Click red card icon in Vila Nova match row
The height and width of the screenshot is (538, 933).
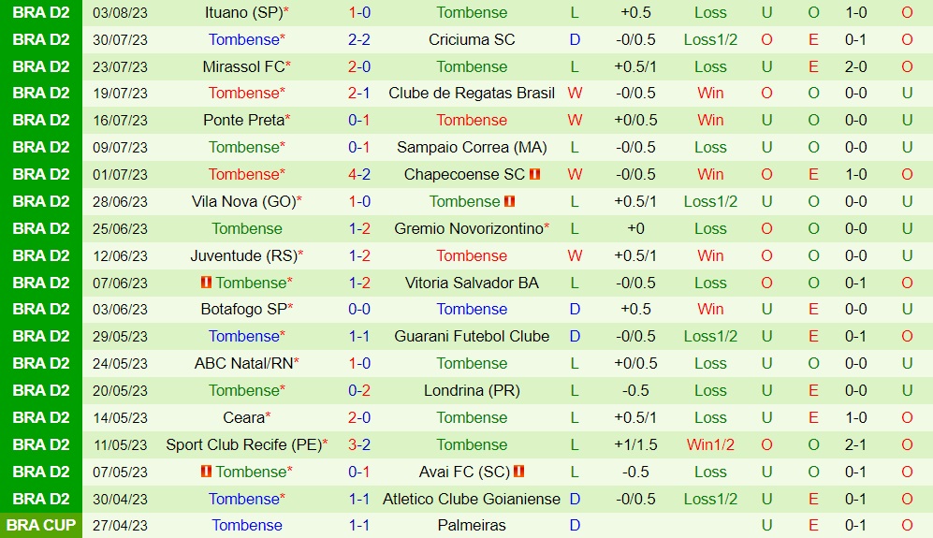[x=510, y=202]
